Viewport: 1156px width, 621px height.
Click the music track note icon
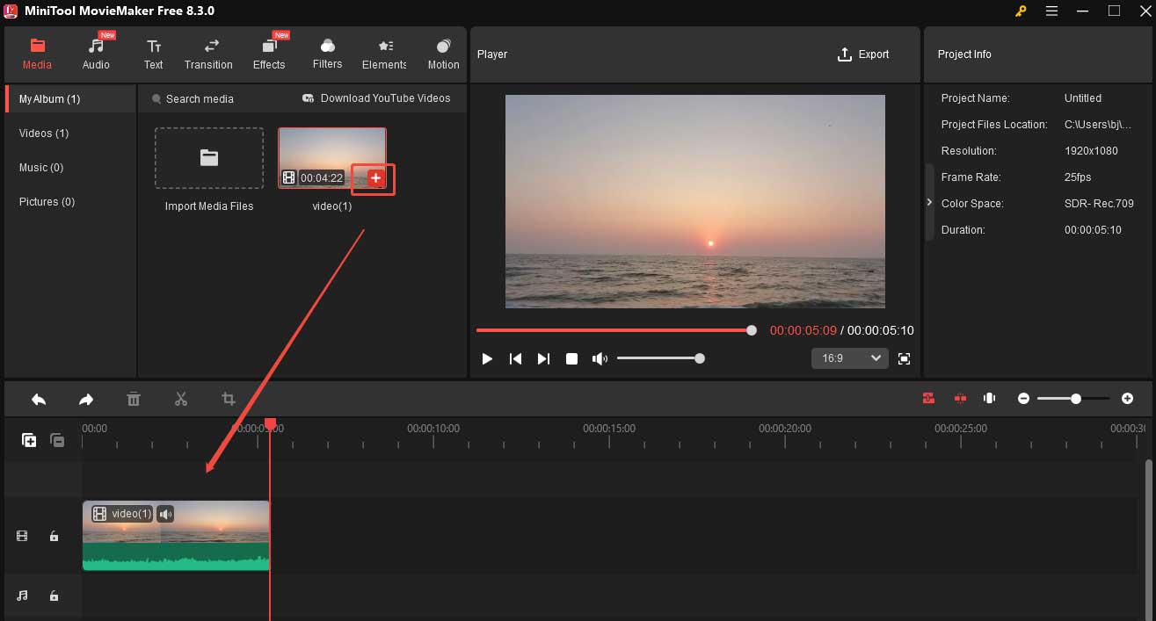click(22, 596)
